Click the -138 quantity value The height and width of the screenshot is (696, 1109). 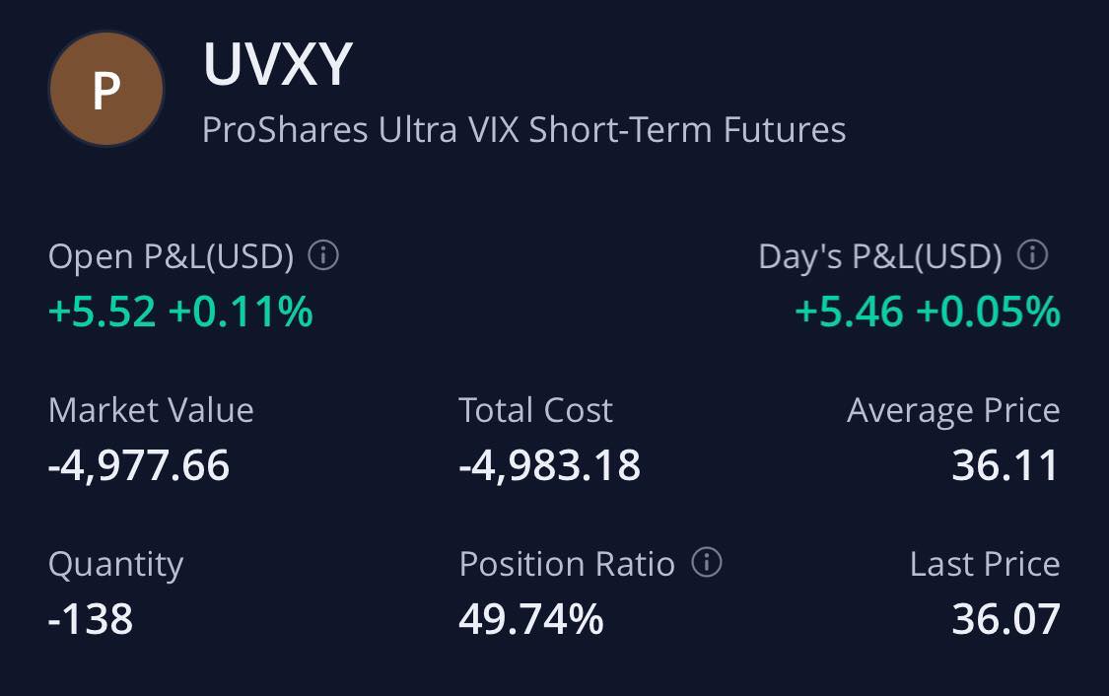pyautogui.click(x=91, y=620)
